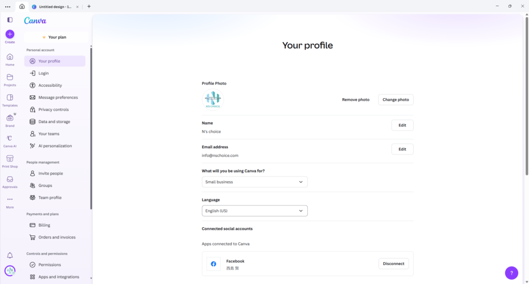Image resolution: width=529 pixels, height=284 pixels.
Task: Launch Canva AI from the sidebar
Action: point(10,138)
